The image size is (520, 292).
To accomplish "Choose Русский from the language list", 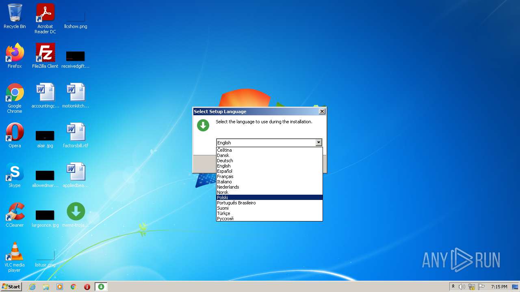I will point(269,219).
